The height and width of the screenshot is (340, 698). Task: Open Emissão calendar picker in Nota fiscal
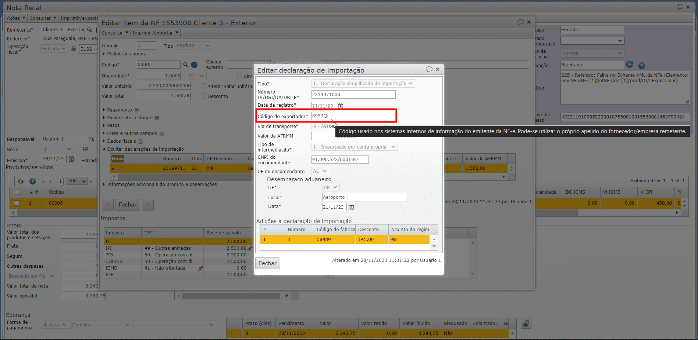[71, 159]
